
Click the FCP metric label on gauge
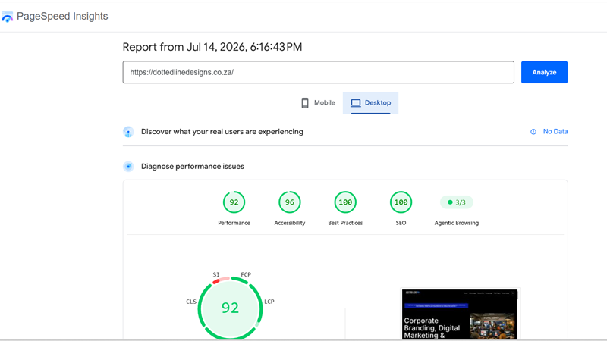tap(246, 274)
